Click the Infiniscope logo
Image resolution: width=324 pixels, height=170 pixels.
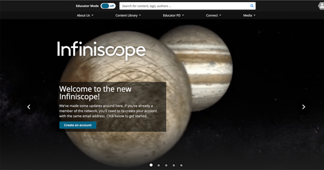click(101, 51)
